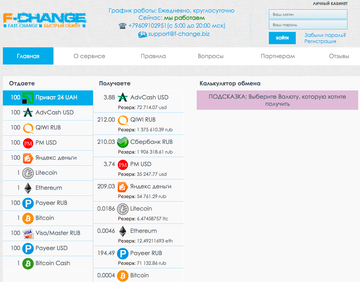This screenshot has height=282, width=360.
Task: Focus the Ваш логин input field
Action: [308, 14]
